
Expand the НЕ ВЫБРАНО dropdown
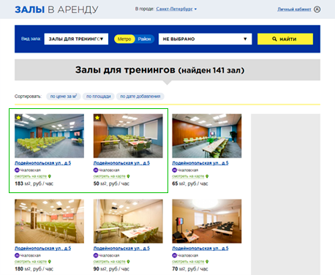pyautogui.click(x=205, y=39)
